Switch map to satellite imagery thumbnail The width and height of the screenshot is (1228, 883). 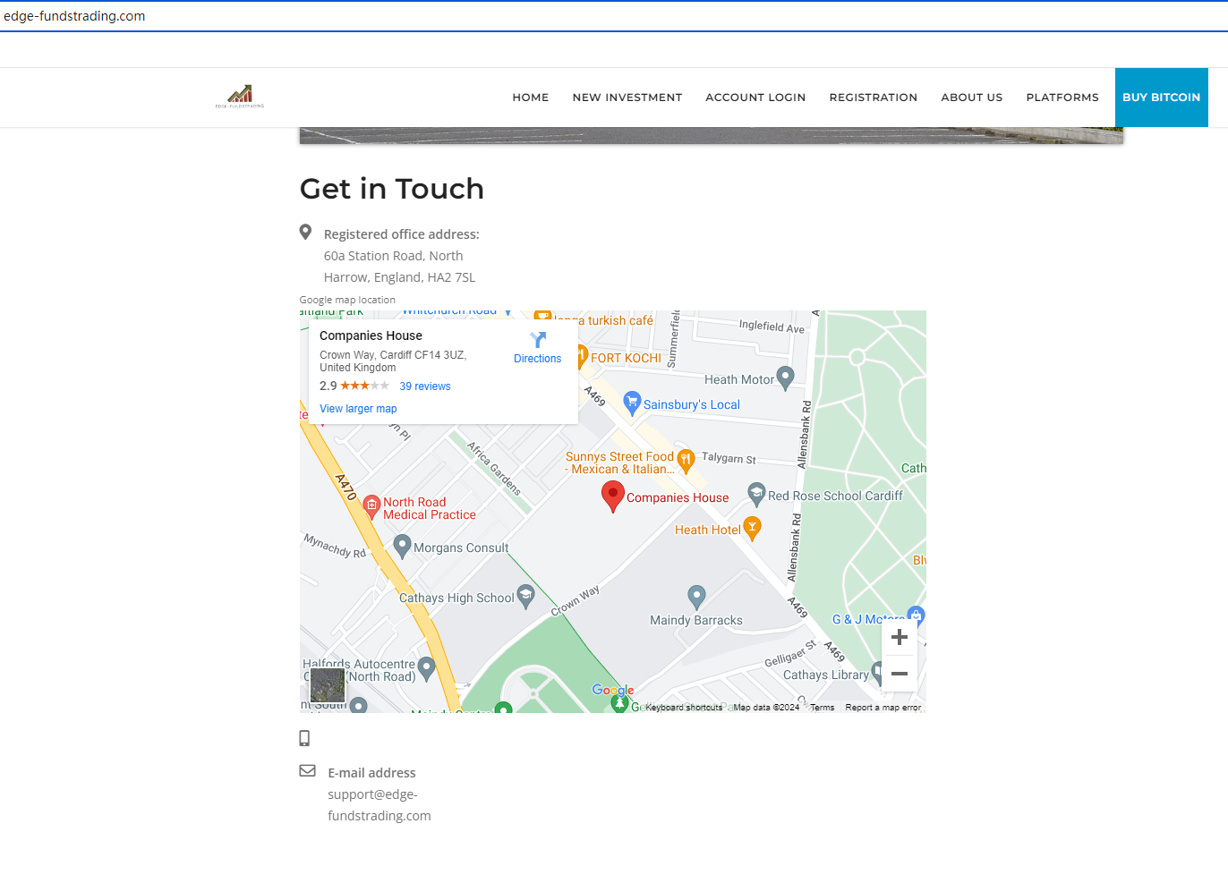328,685
